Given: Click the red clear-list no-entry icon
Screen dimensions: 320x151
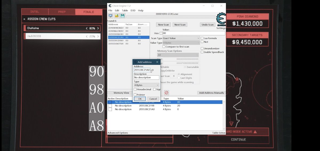Looking at the screenshot, I should pyautogui.click(x=166, y=93).
